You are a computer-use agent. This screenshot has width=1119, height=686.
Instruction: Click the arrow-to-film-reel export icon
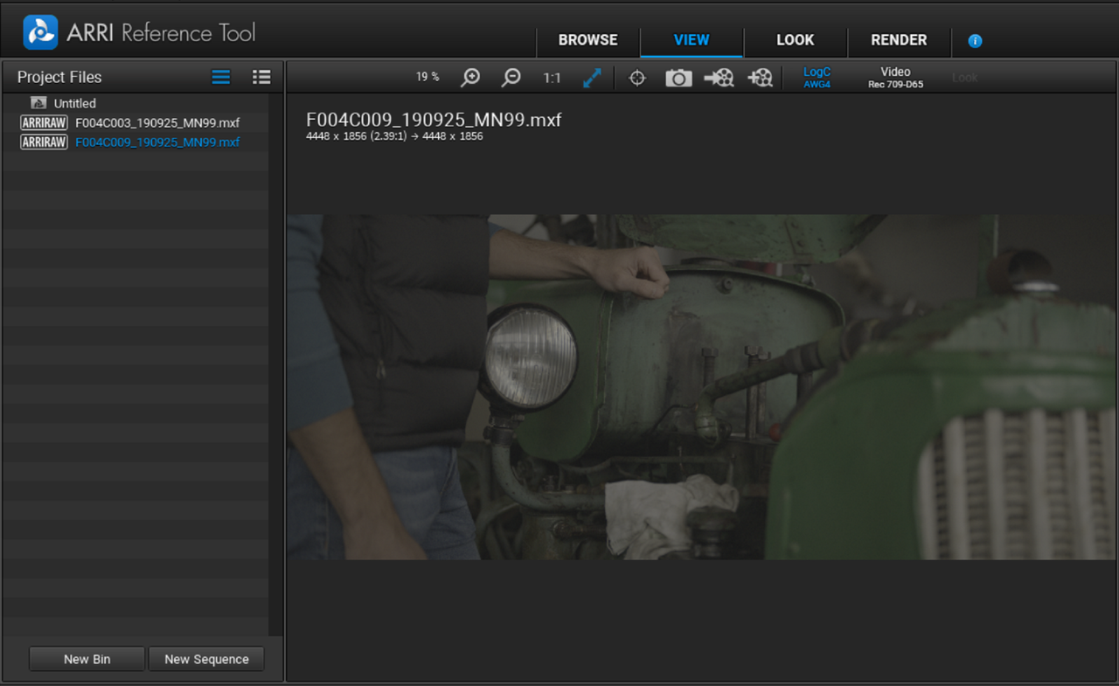719,78
